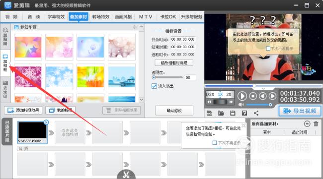Click the 导出视频 export button
The image size is (323, 179).
coord(300,111)
